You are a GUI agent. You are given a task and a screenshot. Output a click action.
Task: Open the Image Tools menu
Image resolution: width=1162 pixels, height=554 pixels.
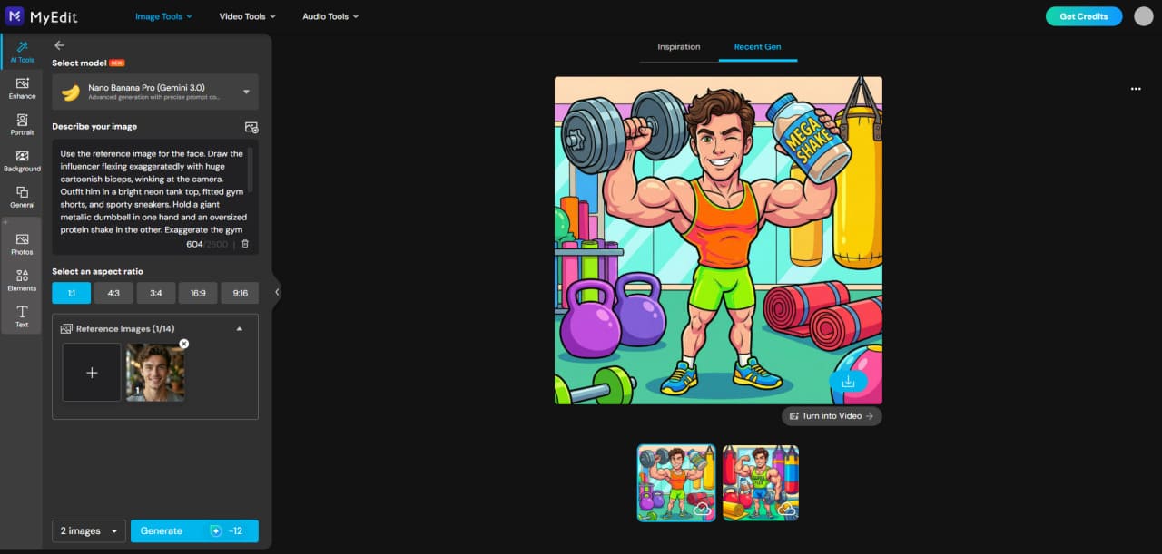164,16
